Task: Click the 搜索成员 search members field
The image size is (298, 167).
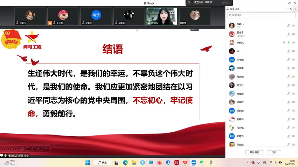Action: pos(262,15)
